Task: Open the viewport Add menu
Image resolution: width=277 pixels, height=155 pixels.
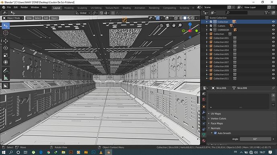Action: [x=46, y=18]
